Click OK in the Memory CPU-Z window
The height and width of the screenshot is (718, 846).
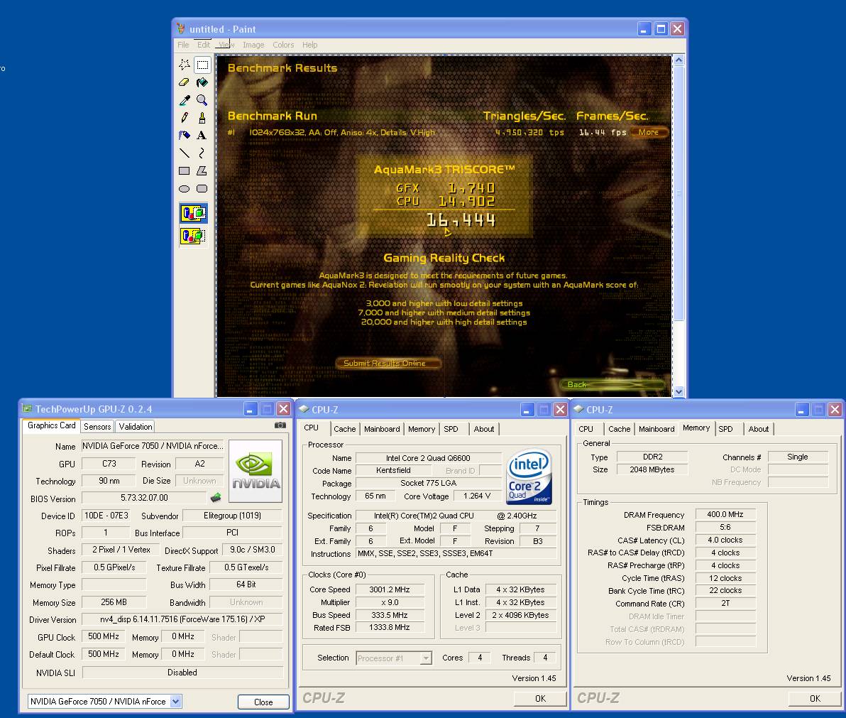click(815, 699)
